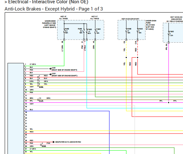Click the BRN label after connector pin 13
Viewport: 183px width, 154px height.
pos(48,98)
